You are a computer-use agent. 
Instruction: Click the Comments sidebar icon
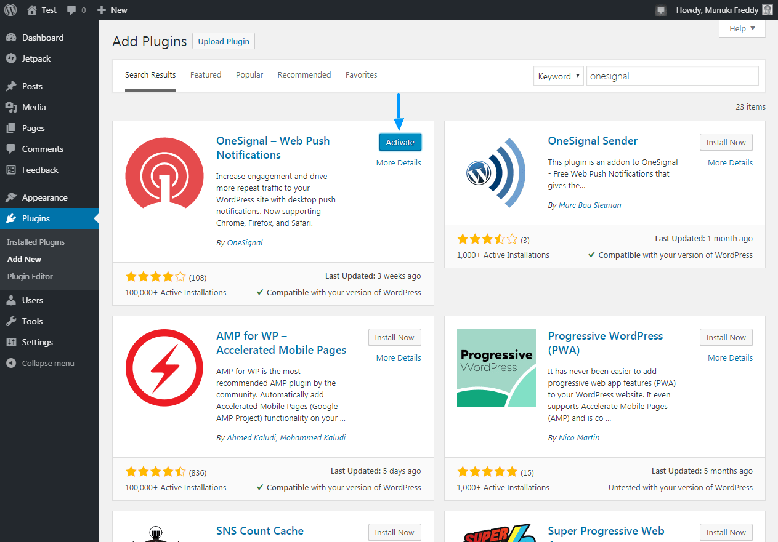[11, 149]
